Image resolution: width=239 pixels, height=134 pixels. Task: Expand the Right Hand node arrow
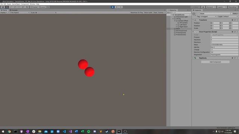pos(177,26)
